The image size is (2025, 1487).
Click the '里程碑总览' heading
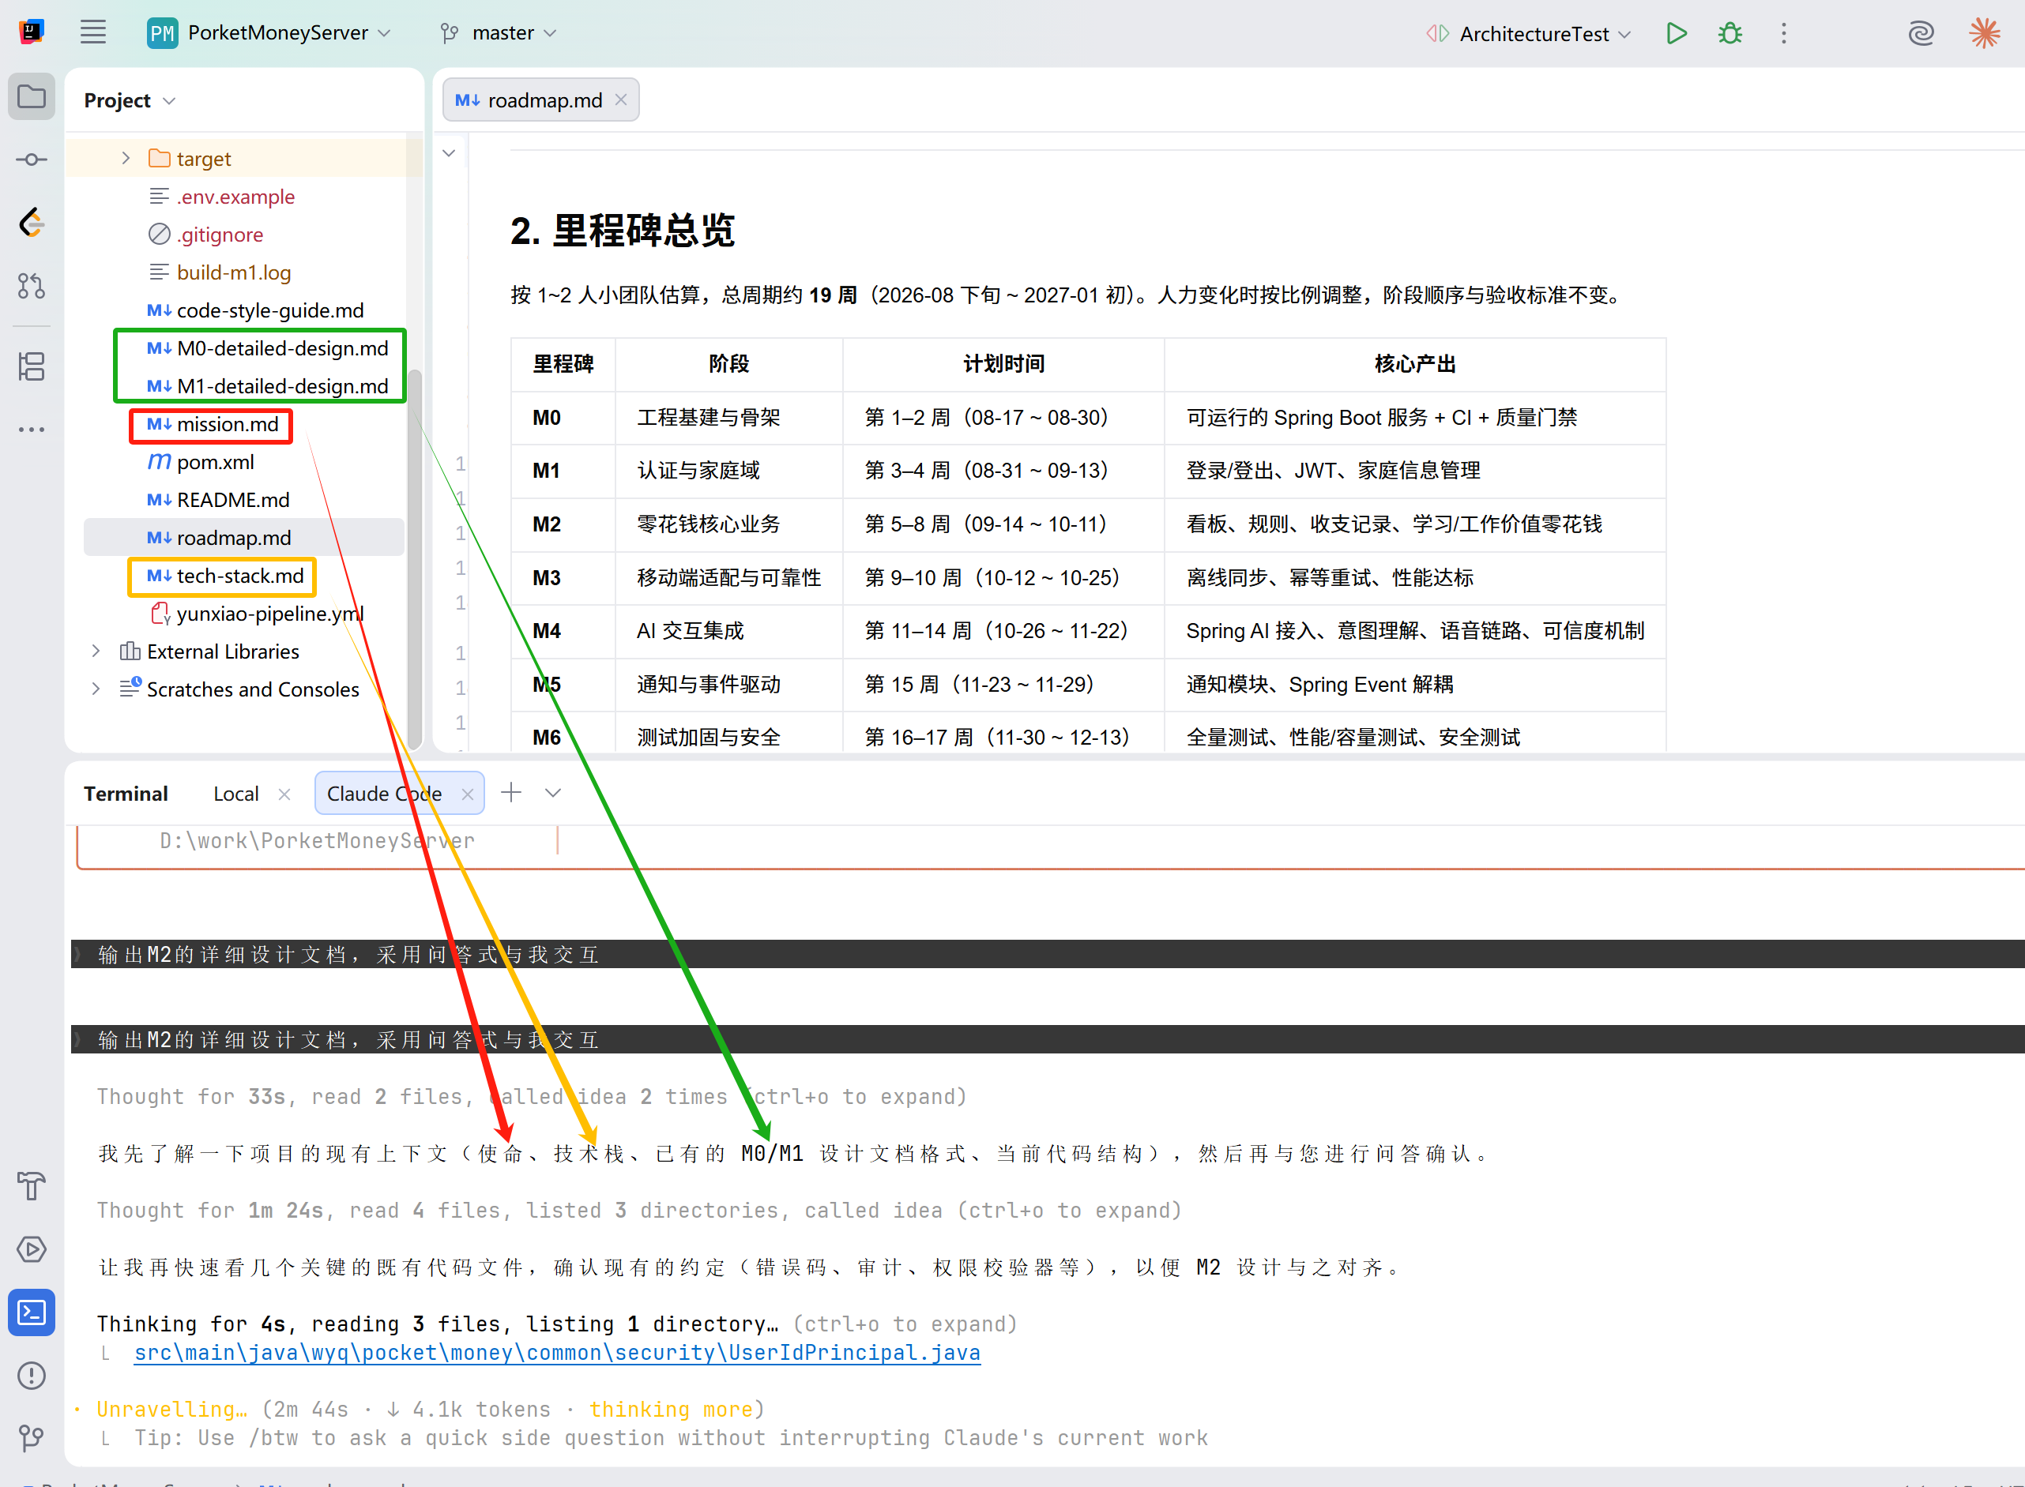[x=622, y=230]
